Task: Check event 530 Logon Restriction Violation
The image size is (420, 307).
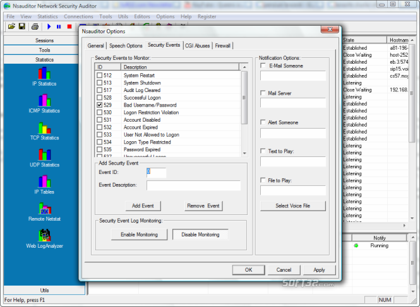Action: [99, 112]
